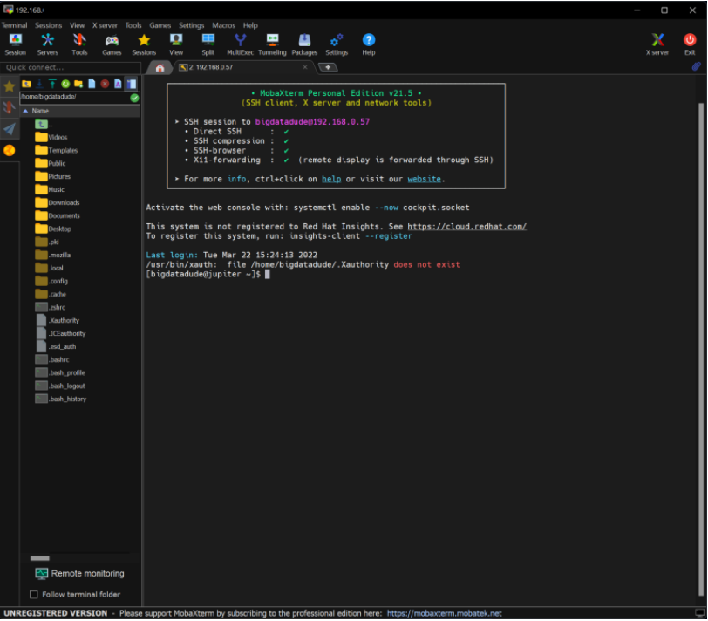Enable Follow terminal folder checkbox
Image resolution: width=708 pixels, height=621 pixels.
(34, 595)
